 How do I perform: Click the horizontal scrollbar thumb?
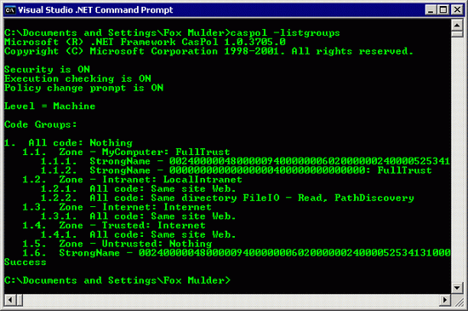20,300
